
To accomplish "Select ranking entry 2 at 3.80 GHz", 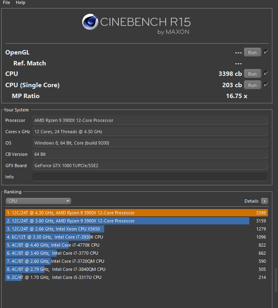I will [x=137, y=221].
